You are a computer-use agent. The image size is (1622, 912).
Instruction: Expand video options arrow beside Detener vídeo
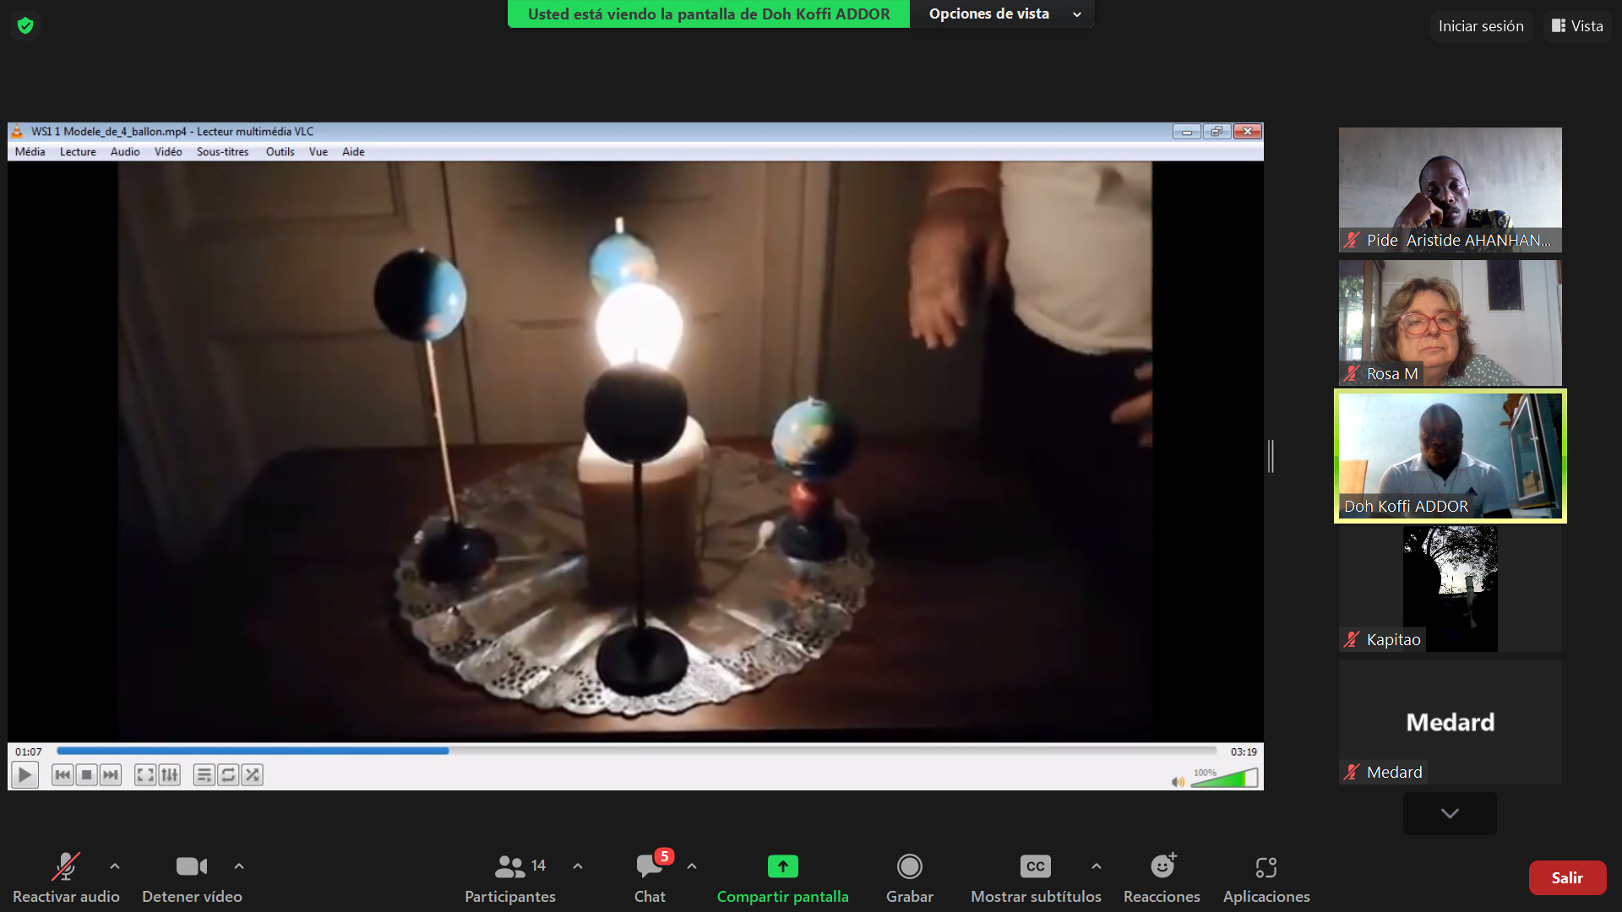(x=239, y=866)
